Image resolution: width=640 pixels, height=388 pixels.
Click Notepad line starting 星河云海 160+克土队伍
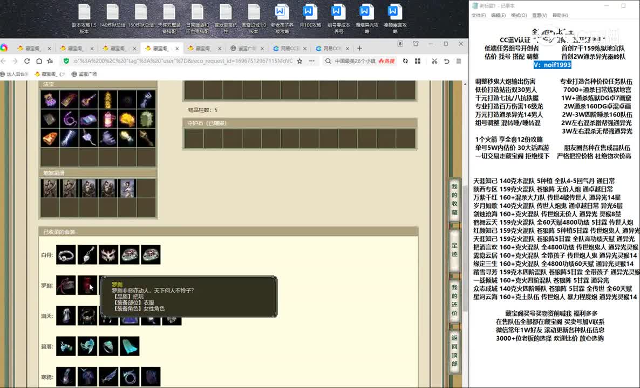pos(555,297)
